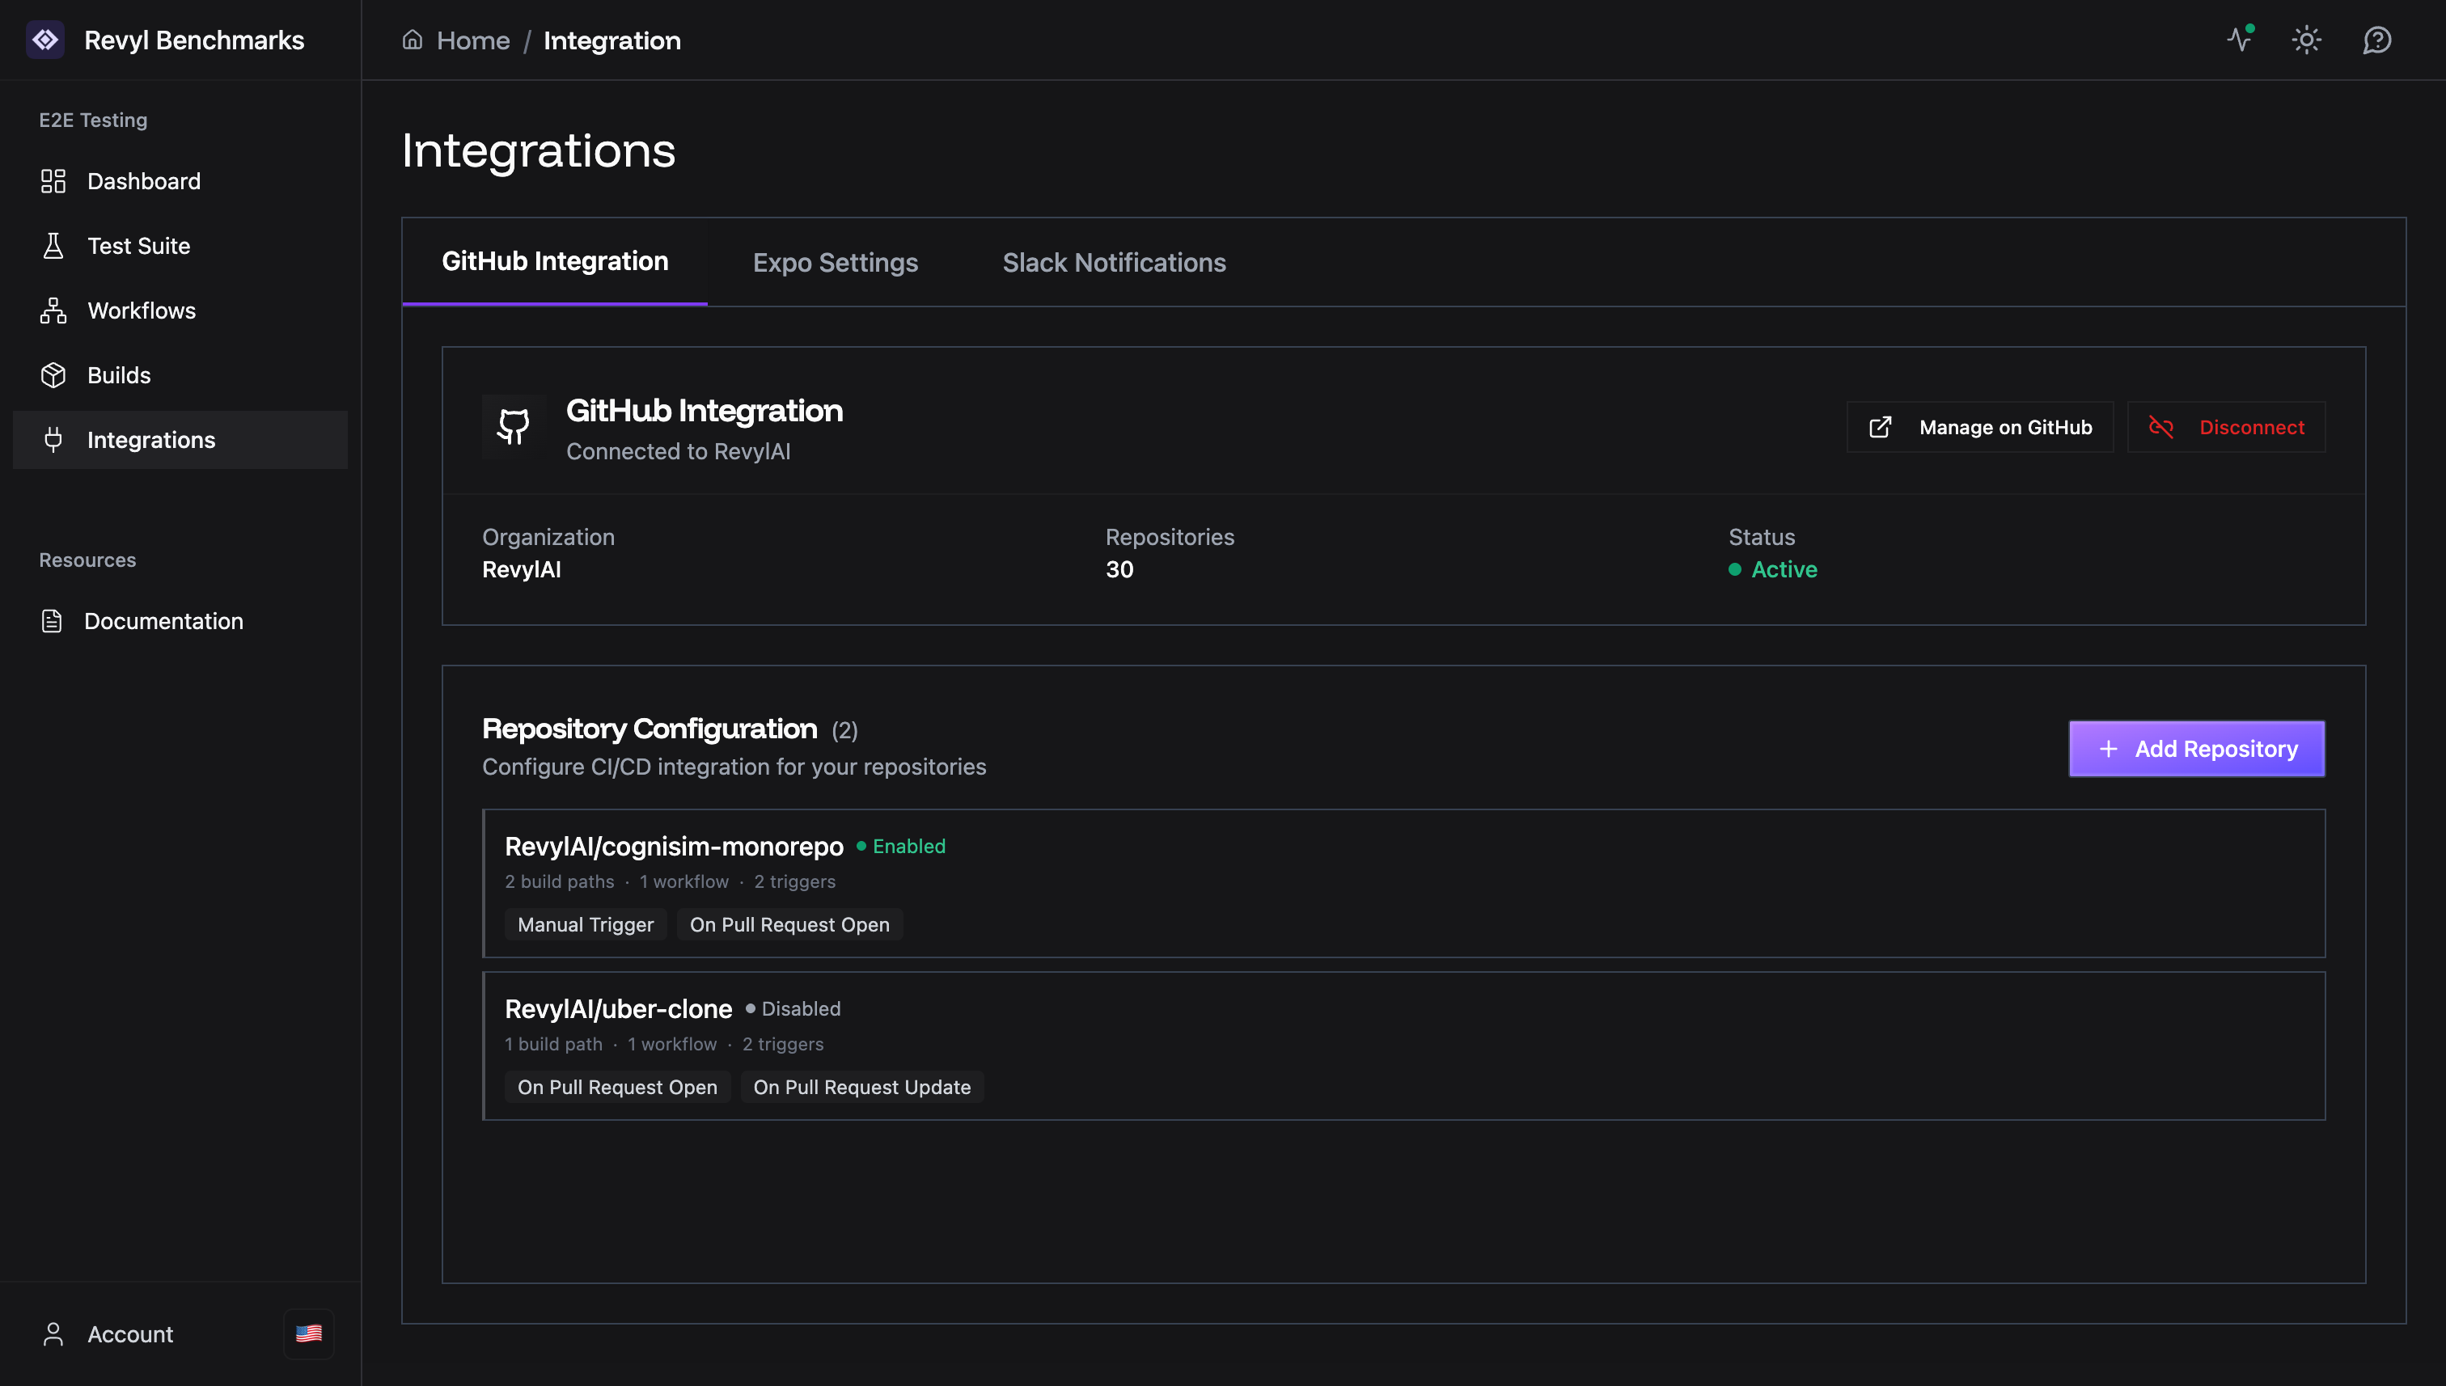Screen dimensions: 2446x1386
Task: Open the system status activity indicator
Action: point(2240,40)
